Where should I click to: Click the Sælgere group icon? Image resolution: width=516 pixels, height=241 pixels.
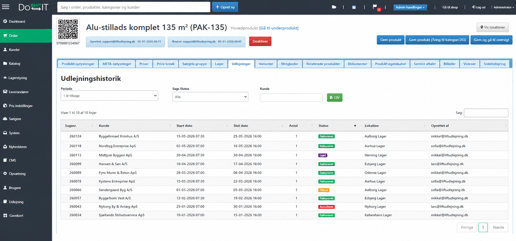[5, 119]
